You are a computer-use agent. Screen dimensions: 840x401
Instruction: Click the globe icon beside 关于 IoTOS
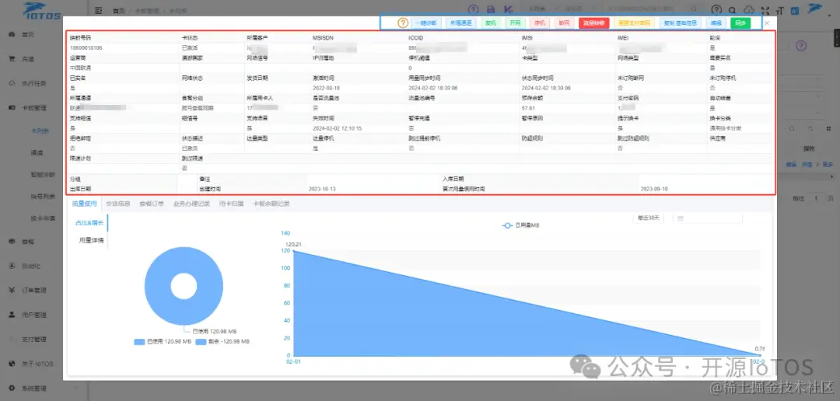pos(12,364)
